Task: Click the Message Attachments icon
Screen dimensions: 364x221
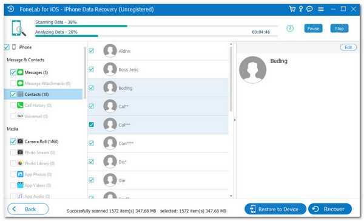Action: coord(20,83)
